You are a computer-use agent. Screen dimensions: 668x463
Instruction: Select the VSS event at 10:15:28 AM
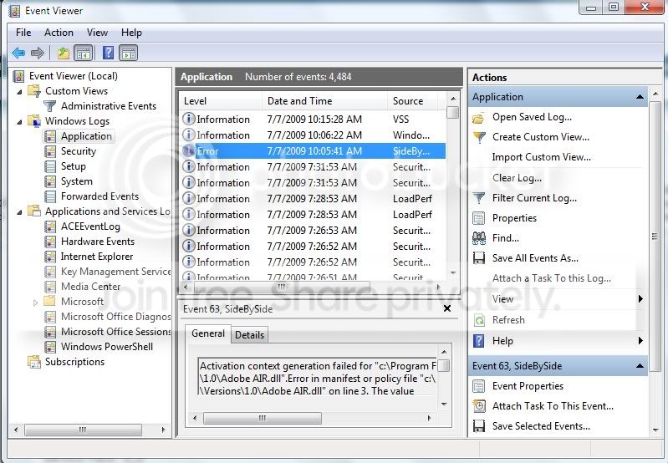(314, 120)
